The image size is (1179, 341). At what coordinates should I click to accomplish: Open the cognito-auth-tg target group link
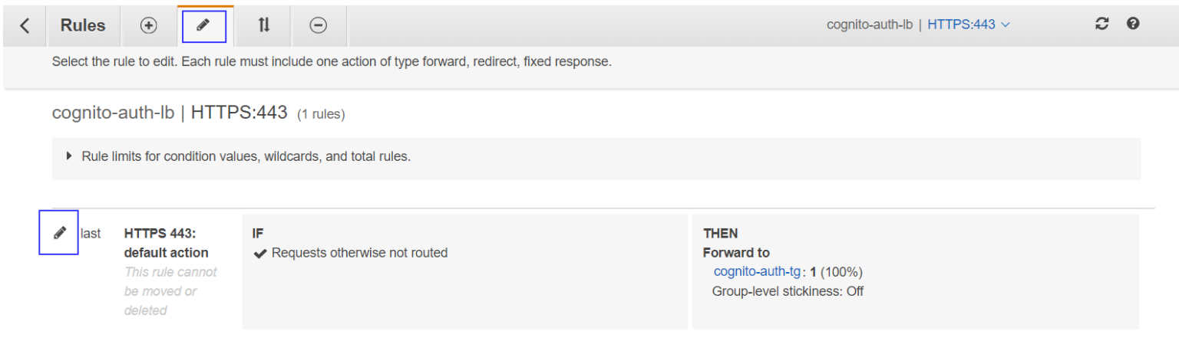[757, 272]
